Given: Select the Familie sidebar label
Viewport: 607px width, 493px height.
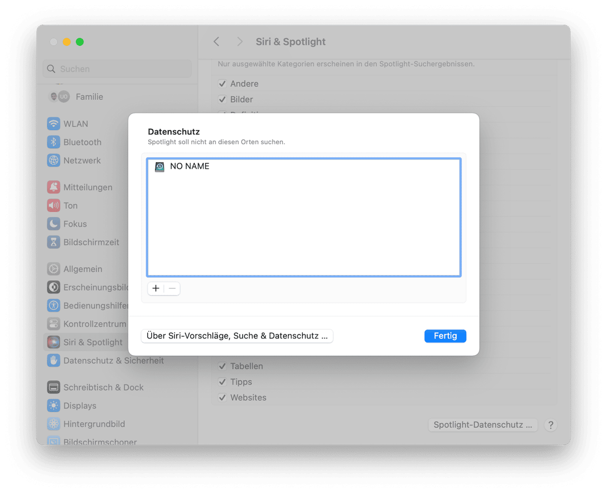Looking at the screenshot, I should pos(89,97).
